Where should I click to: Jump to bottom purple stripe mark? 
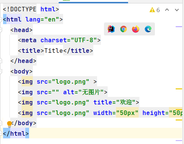[x=179, y=141]
